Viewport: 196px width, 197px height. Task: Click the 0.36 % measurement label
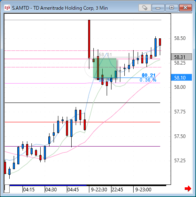click(x=148, y=80)
